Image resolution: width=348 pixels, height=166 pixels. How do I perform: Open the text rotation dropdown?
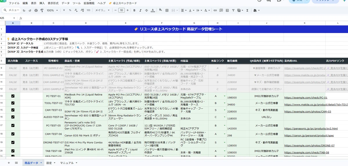click(207, 10)
